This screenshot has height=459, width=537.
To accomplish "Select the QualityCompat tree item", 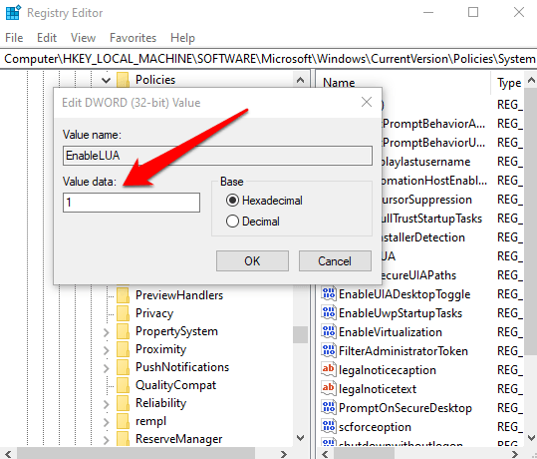I will 175,385.
